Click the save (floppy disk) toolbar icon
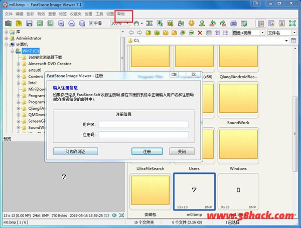The image size is (301, 228). [x=29, y=24]
